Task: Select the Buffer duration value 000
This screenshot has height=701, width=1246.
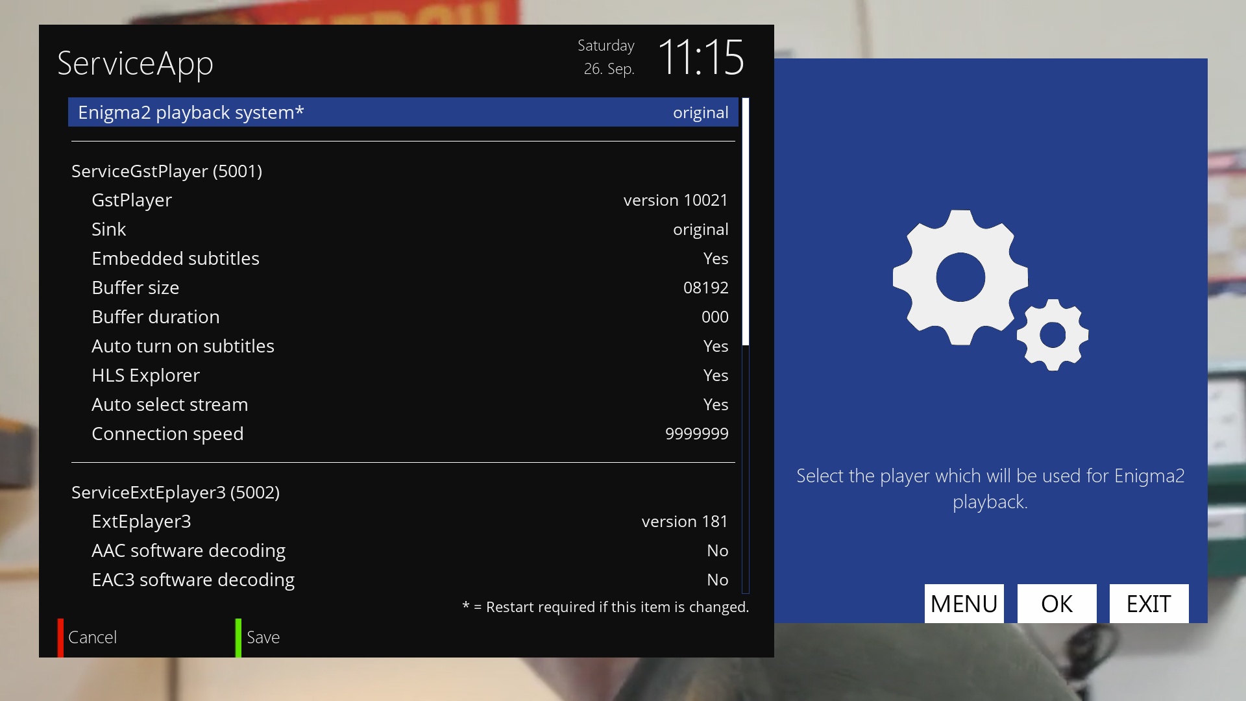Action: pyautogui.click(x=715, y=317)
